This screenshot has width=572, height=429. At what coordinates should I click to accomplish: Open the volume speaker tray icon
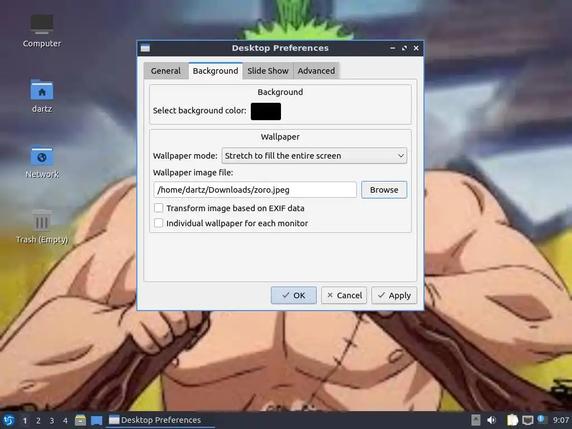click(x=492, y=420)
